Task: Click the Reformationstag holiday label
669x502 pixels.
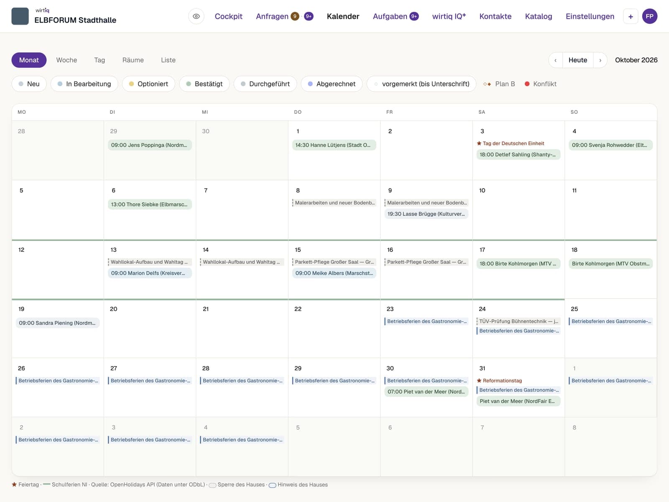Action: point(499,381)
